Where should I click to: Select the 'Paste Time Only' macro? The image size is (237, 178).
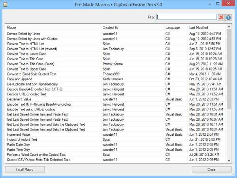[116, 150]
